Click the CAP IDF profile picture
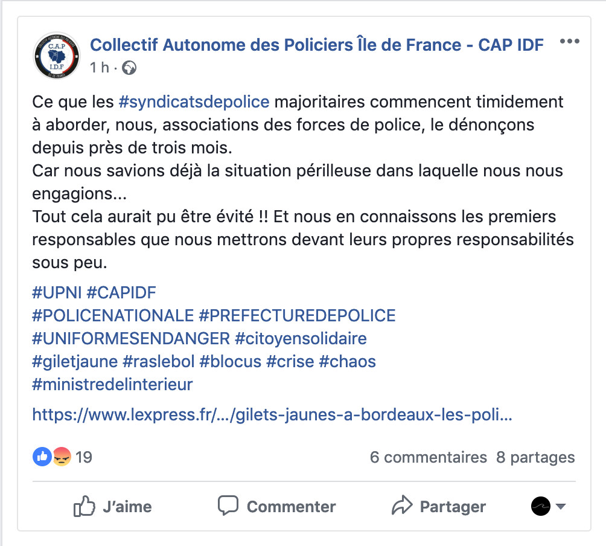Viewport: 606px width, 546px height. click(57, 56)
